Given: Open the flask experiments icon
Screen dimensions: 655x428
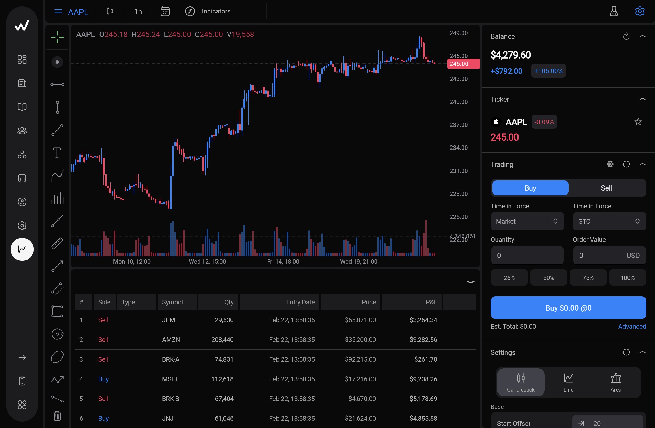Looking at the screenshot, I should (x=614, y=11).
